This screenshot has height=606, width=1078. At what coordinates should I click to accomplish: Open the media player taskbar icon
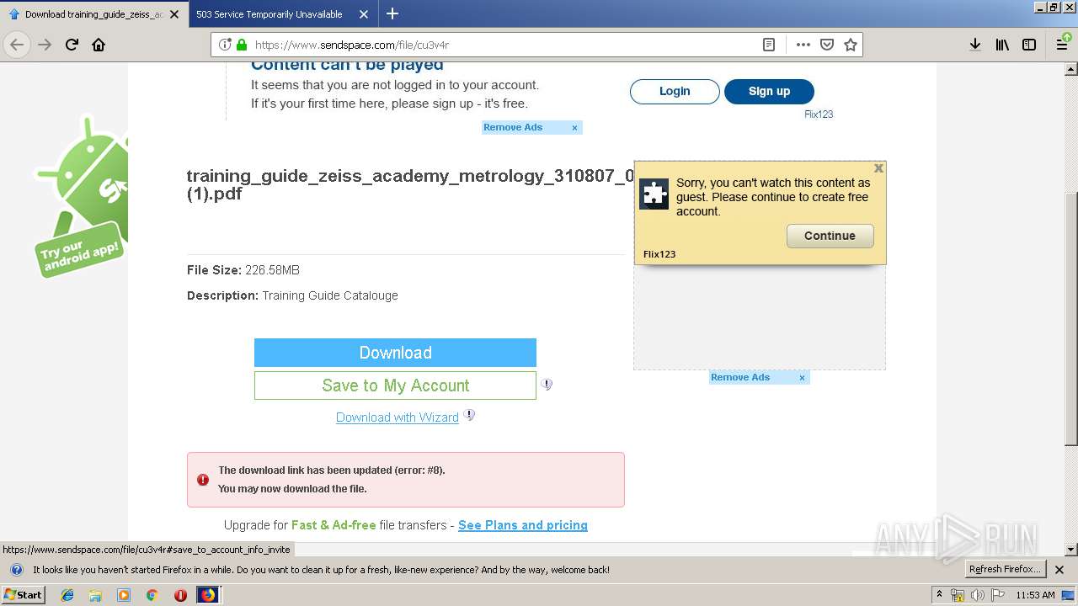[124, 595]
